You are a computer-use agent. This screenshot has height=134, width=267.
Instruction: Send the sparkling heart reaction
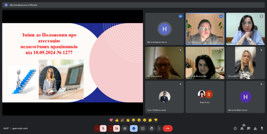(x=111, y=120)
